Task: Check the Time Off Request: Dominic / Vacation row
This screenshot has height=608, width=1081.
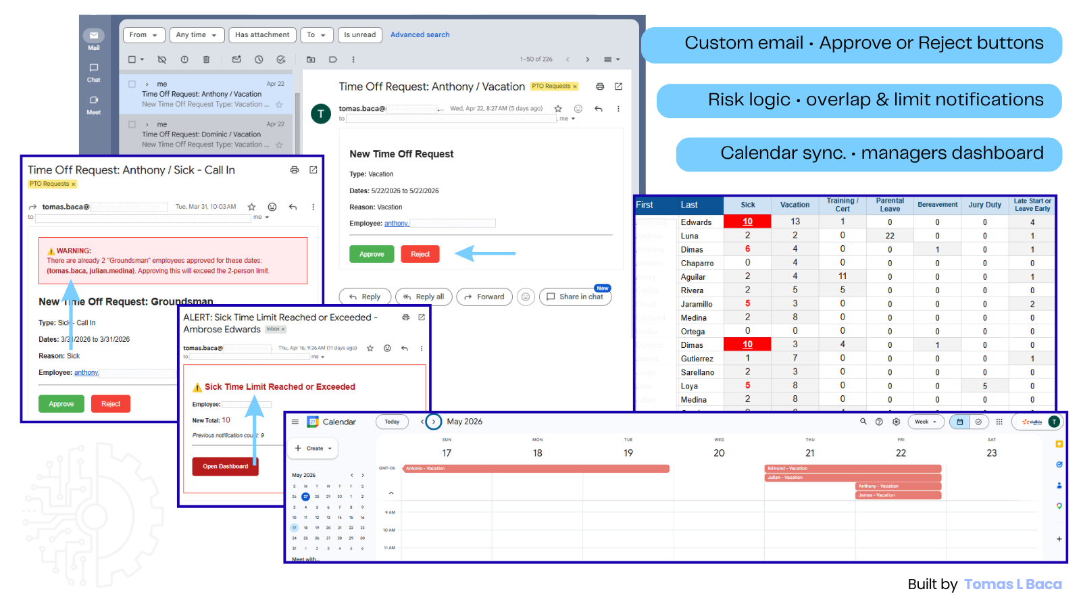Action: coord(132,124)
